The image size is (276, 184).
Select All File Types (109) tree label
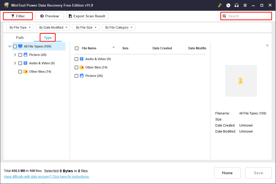[x=38, y=46]
